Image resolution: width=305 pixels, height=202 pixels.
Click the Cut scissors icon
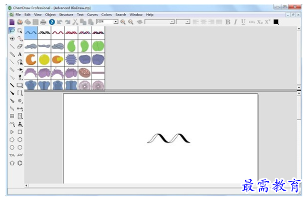pyautogui.click(x=75, y=22)
